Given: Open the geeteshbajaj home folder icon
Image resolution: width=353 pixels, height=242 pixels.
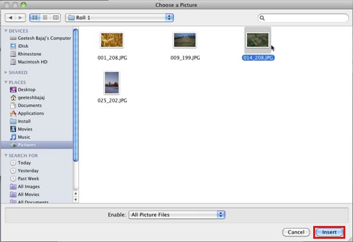Looking at the screenshot, I should click(x=13, y=97).
